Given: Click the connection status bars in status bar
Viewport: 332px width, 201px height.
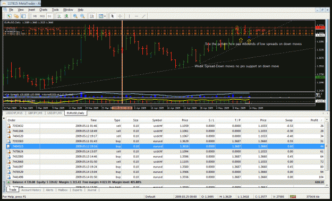Looking at the screenshot, I should 293,197.
